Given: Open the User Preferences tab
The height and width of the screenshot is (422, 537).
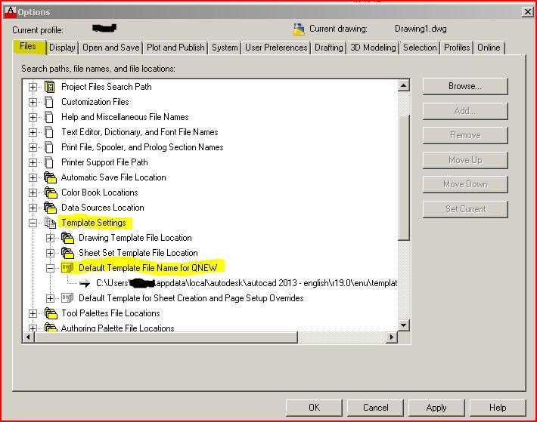Looking at the screenshot, I should click(x=276, y=48).
